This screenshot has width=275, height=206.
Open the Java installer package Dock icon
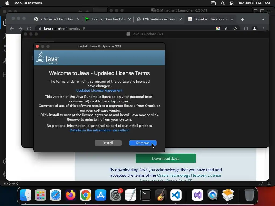228,195
